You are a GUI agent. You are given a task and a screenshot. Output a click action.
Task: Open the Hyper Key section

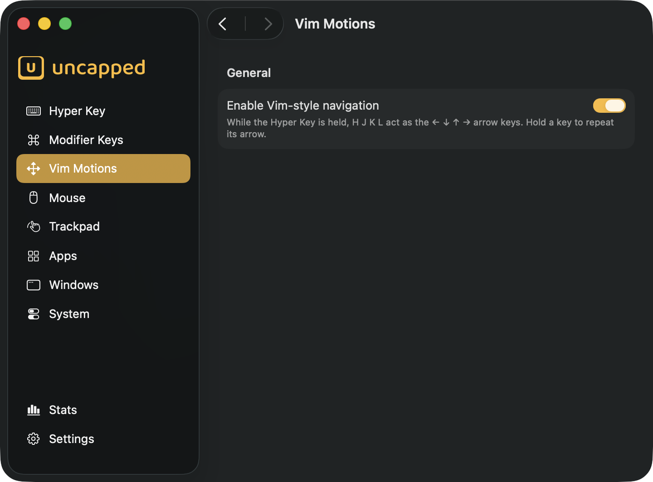click(x=103, y=111)
